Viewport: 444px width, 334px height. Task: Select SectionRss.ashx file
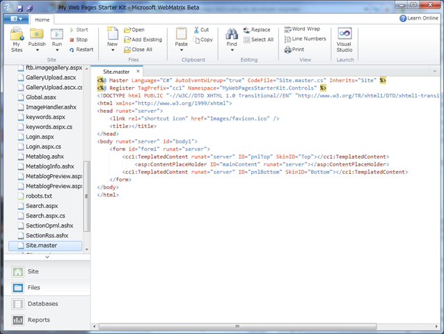point(43,236)
